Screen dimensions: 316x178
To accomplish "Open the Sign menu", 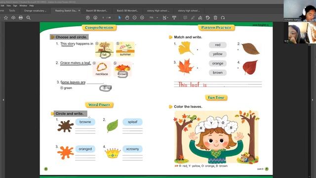I will pyautogui.click(x=15, y=5).
